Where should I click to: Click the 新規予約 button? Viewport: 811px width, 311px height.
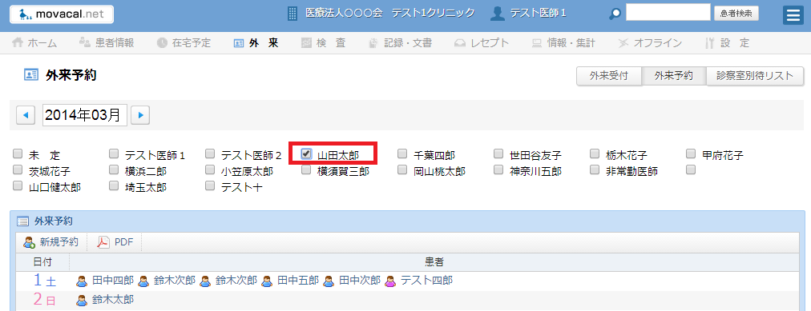[x=50, y=242]
